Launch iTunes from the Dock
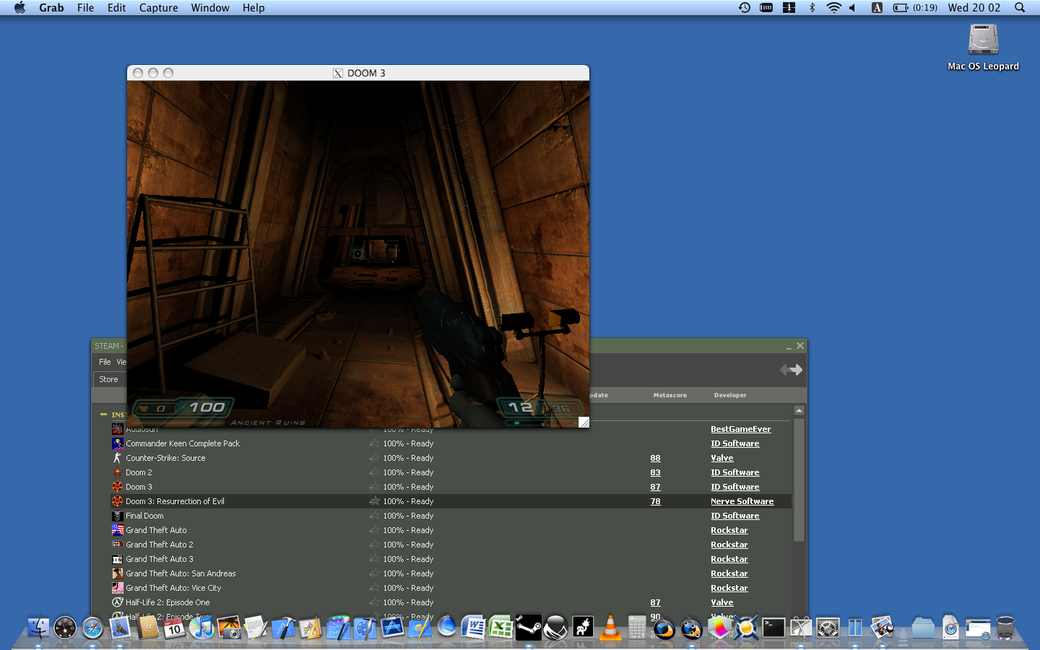This screenshot has height=650, width=1040. pyautogui.click(x=201, y=627)
